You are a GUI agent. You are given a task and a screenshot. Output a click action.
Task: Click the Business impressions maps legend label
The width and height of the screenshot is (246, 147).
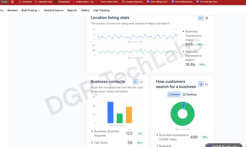(193, 36)
